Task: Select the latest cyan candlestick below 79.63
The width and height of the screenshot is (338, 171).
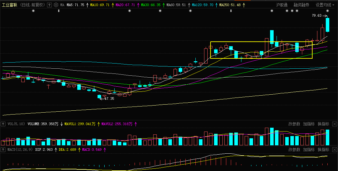Action: coord(327,24)
